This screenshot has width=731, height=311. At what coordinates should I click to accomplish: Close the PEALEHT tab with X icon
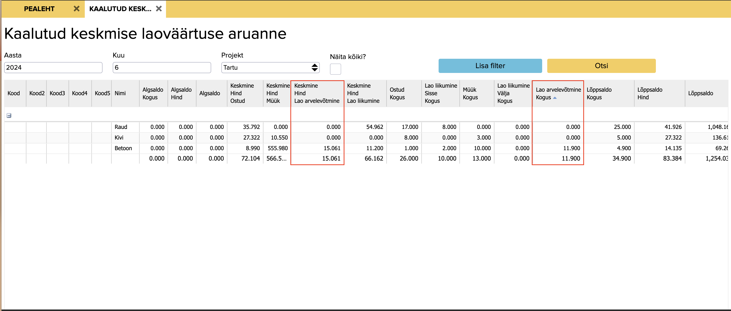pos(76,9)
